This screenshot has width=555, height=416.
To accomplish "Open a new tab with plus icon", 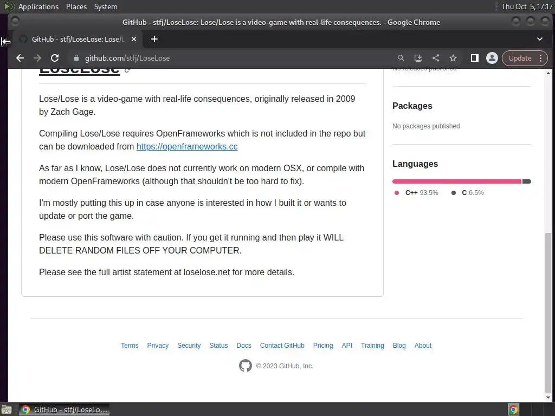I will (x=154, y=39).
